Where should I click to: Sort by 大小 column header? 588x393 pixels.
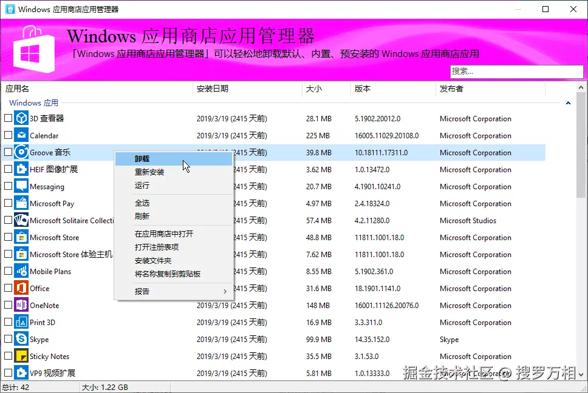click(326, 89)
